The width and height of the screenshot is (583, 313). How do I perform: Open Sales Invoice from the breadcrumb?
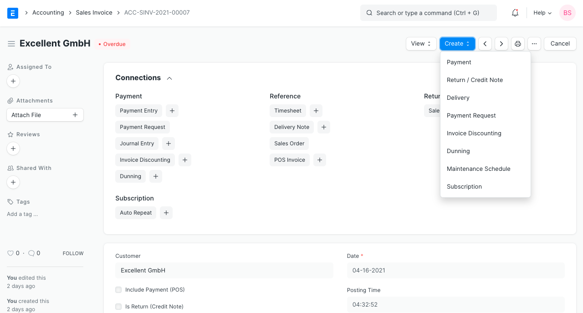click(x=94, y=12)
